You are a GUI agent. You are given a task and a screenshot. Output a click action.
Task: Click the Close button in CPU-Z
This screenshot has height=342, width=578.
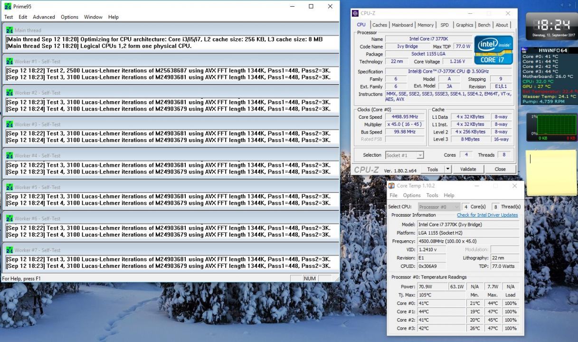point(500,169)
